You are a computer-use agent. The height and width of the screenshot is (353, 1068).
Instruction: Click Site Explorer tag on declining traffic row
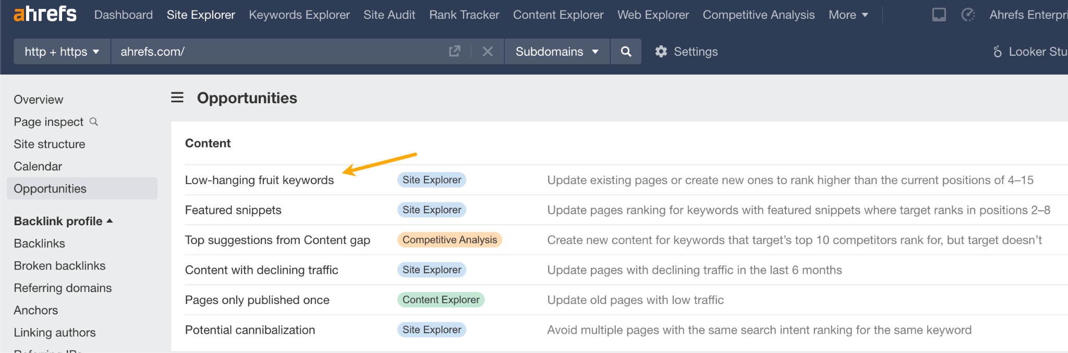432,270
